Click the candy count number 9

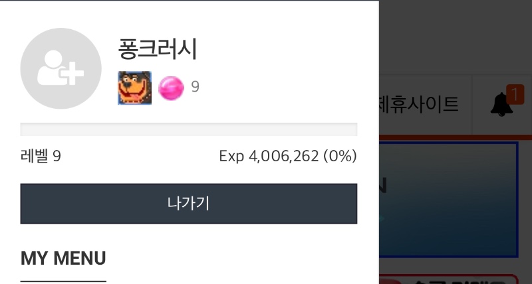pyautogui.click(x=195, y=87)
